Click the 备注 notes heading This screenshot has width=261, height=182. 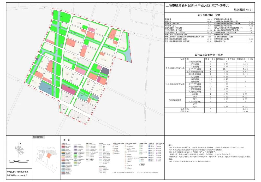171,145
